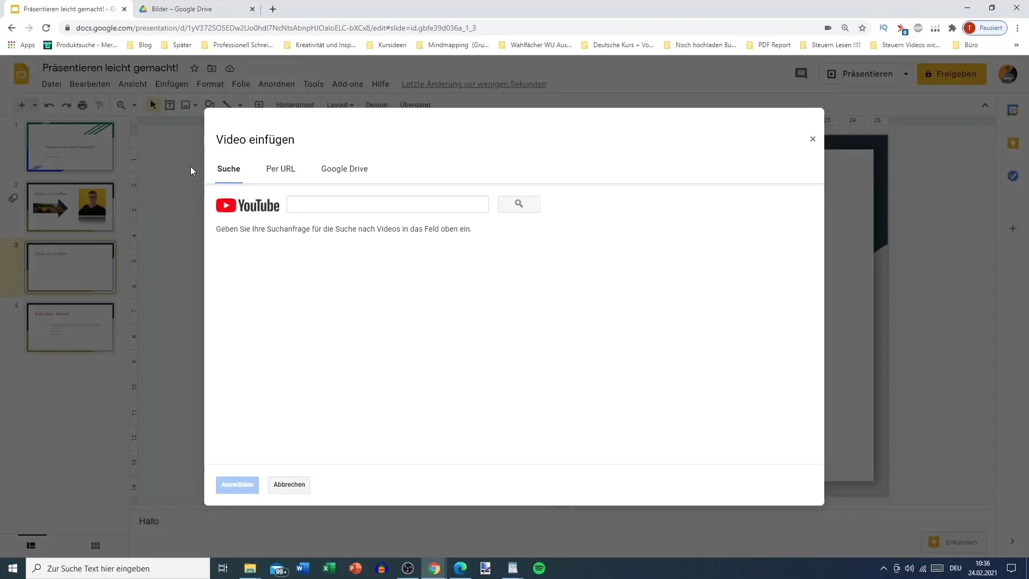Image resolution: width=1029 pixels, height=579 pixels.
Task: Click the zoom magnifier icon
Action: [x=121, y=105]
